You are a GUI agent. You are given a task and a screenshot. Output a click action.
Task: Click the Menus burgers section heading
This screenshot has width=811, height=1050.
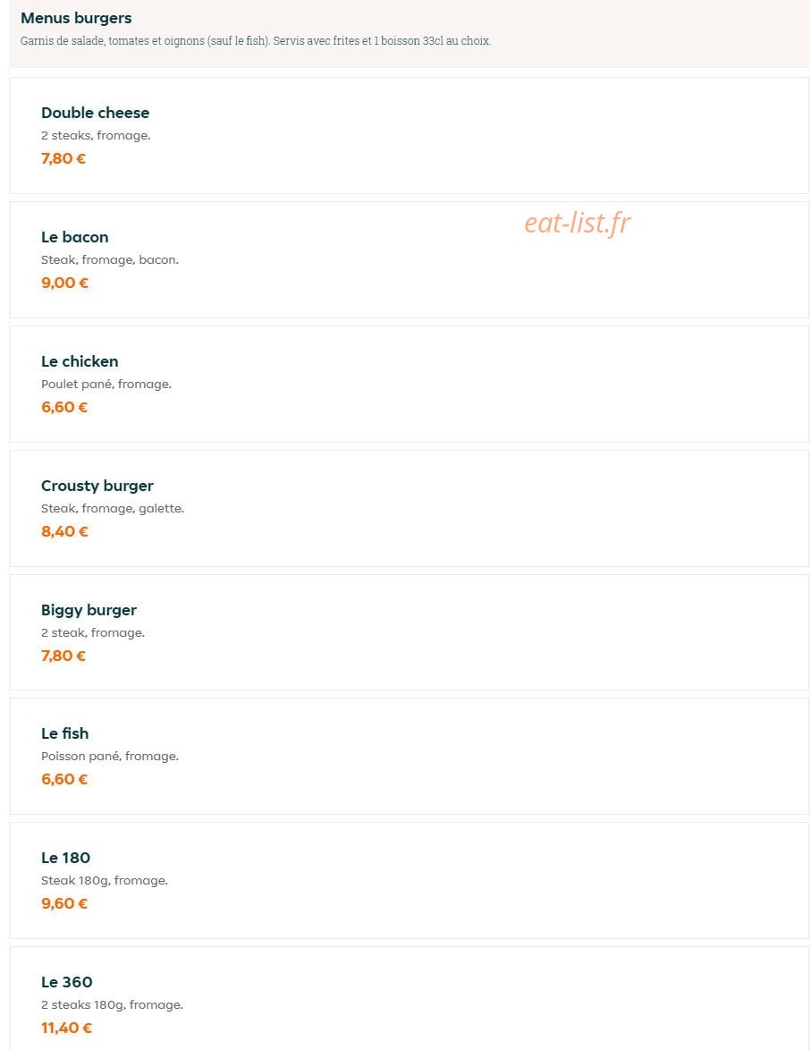[x=76, y=18]
